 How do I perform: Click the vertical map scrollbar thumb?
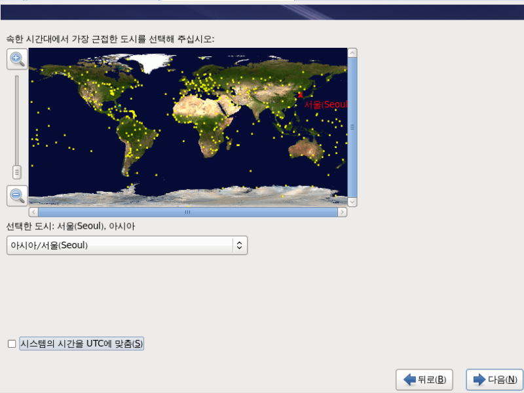click(352, 127)
